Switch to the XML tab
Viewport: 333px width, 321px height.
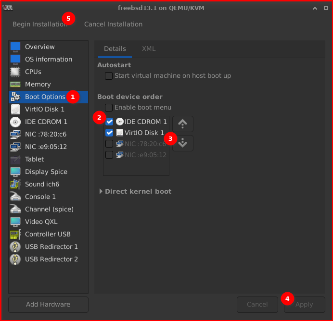pyautogui.click(x=149, y=49)
